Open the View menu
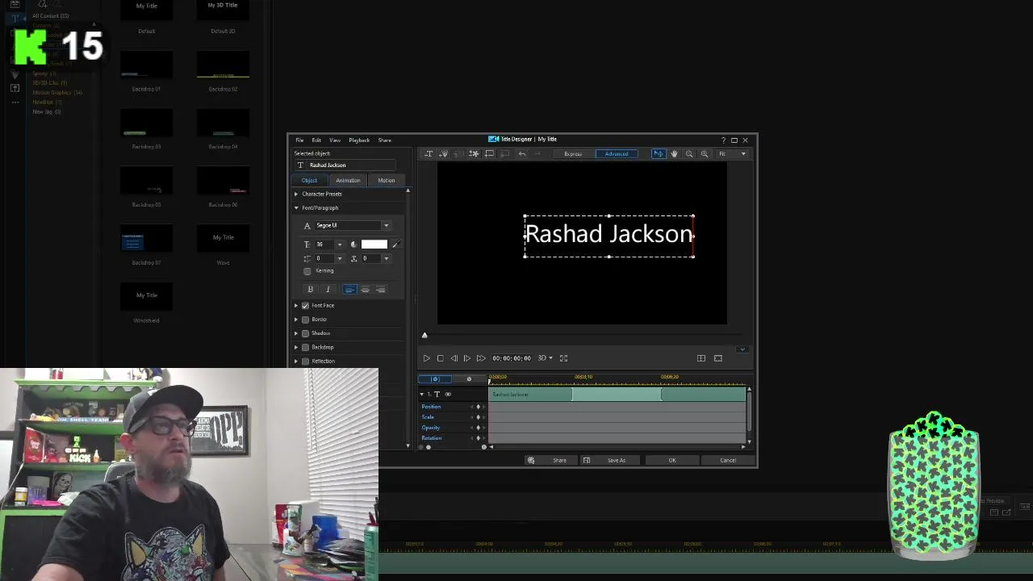 (x=335, y=140)
